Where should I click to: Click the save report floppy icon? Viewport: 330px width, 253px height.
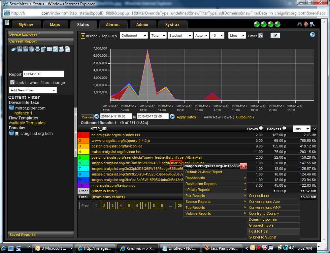20,49
